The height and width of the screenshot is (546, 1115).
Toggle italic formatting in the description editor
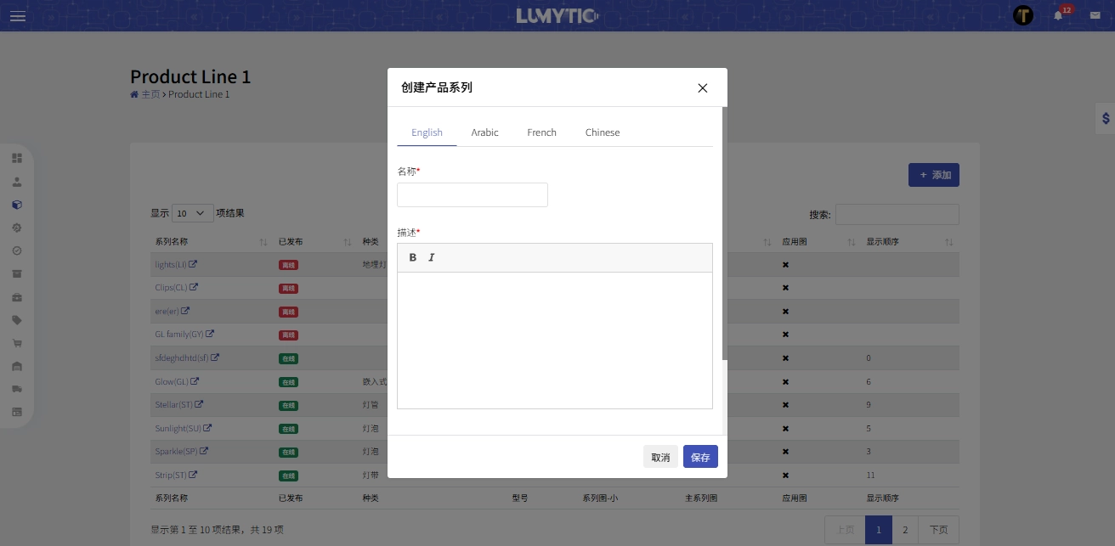432,257
